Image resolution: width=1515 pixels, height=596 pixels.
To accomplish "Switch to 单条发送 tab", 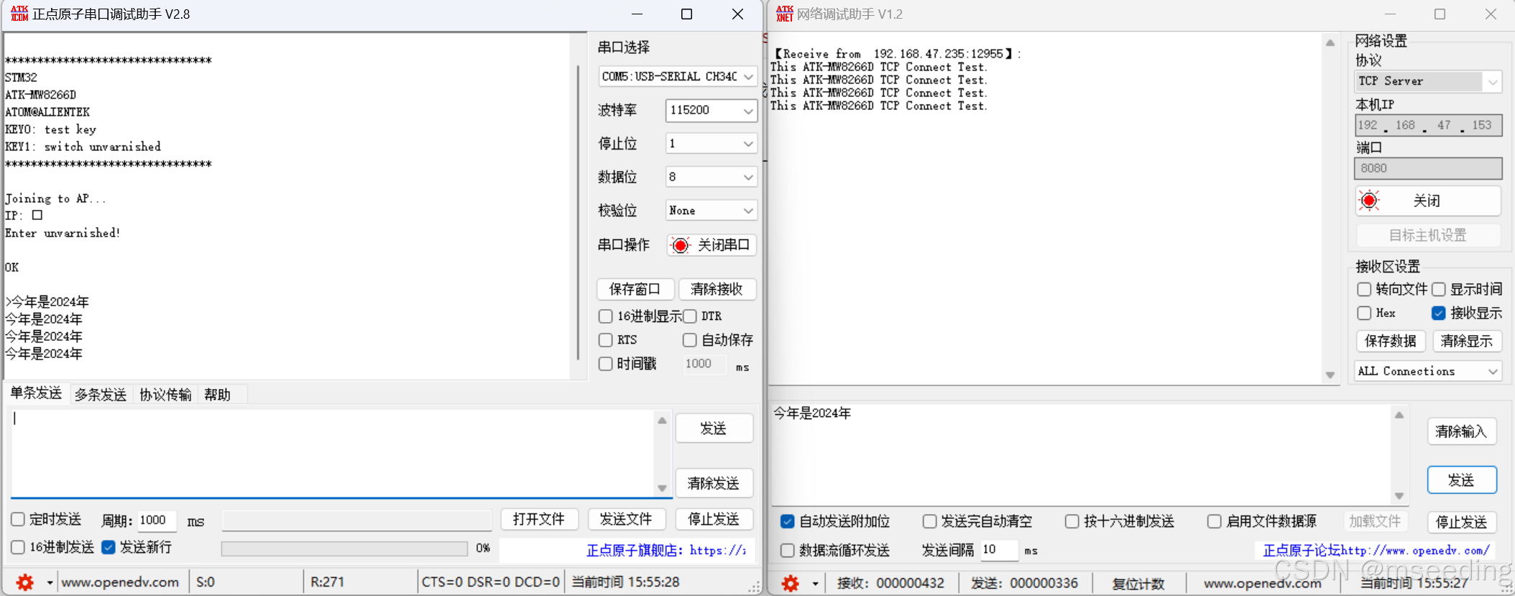I will pos(36,393).
